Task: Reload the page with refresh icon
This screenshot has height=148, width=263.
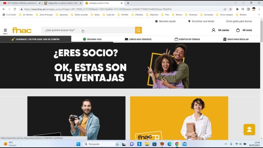Action: [15, 9]
